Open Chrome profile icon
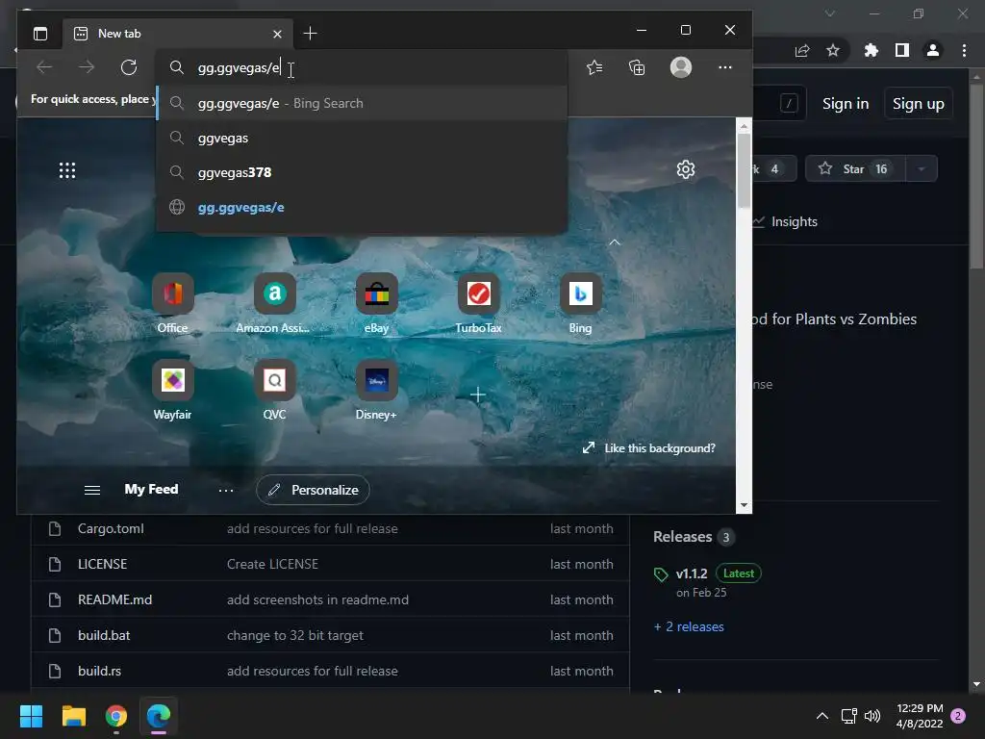 coord(933,50)
